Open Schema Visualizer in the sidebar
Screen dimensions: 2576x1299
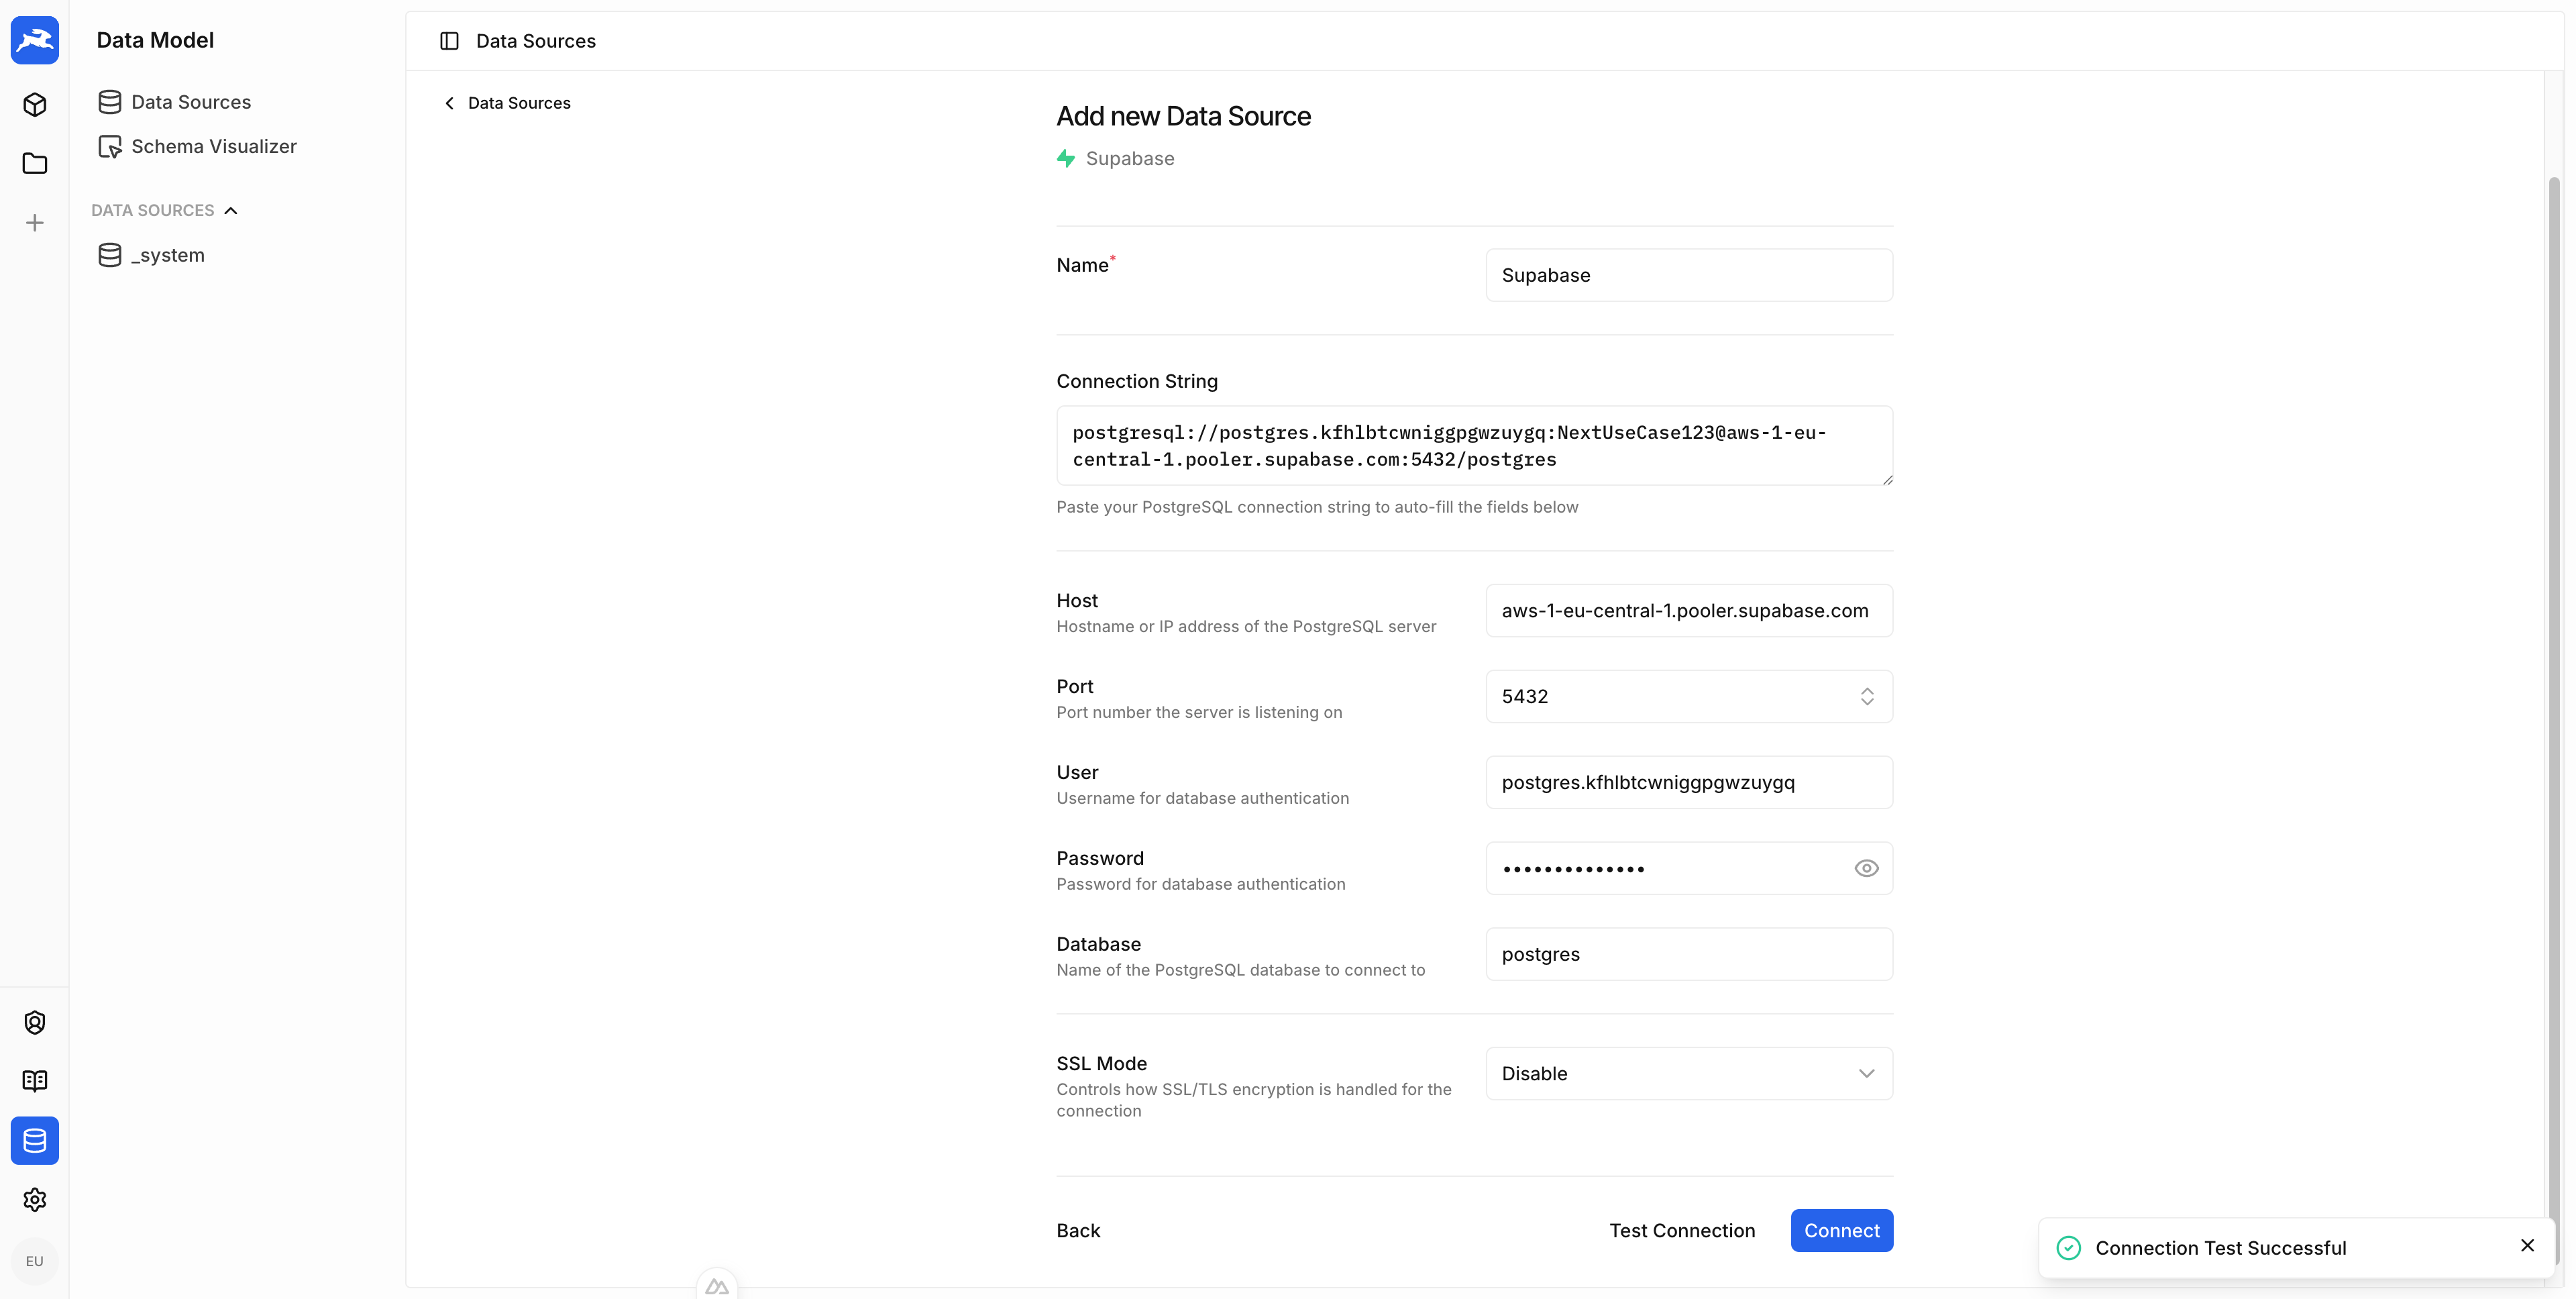(197, 147)
